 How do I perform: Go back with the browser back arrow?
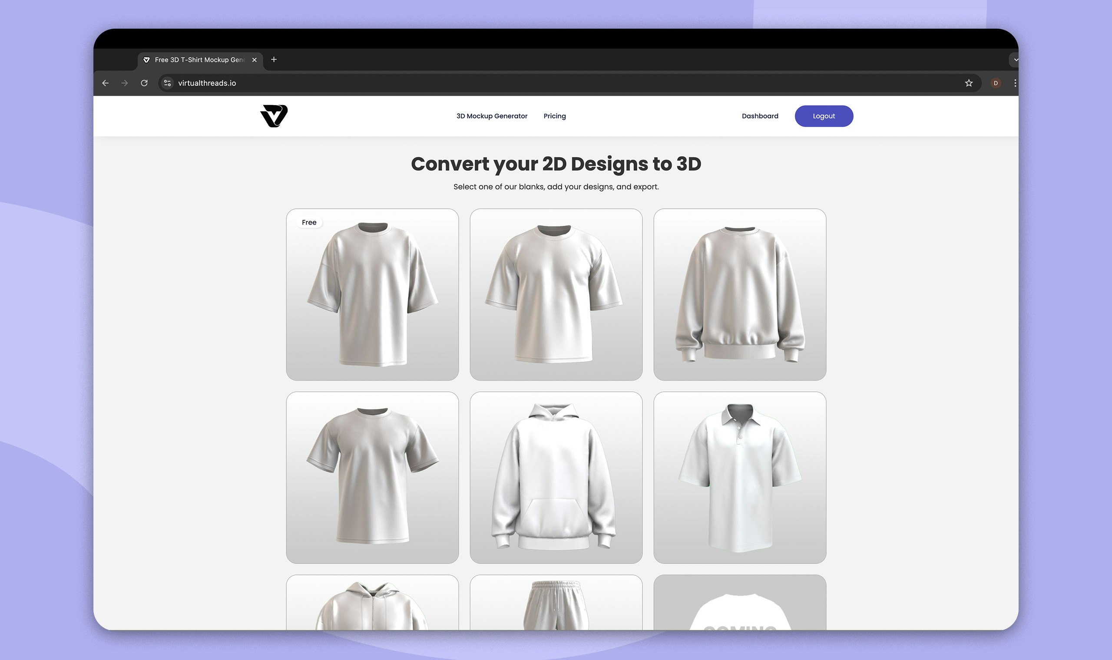[106, 83]
